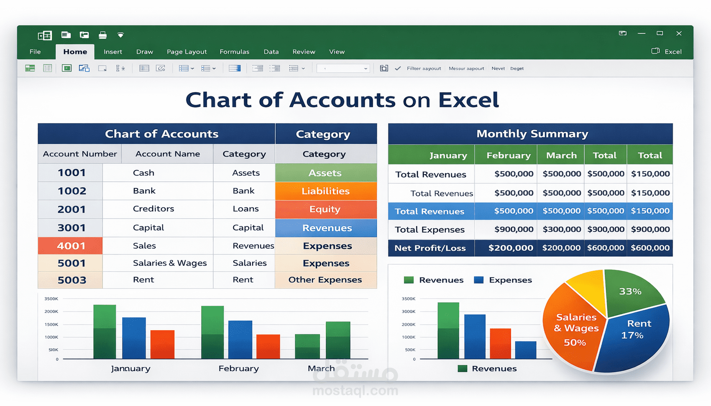Click the Excel grid logo icon
This screenshot has width=711, height=406.
(x=45, y=35)
